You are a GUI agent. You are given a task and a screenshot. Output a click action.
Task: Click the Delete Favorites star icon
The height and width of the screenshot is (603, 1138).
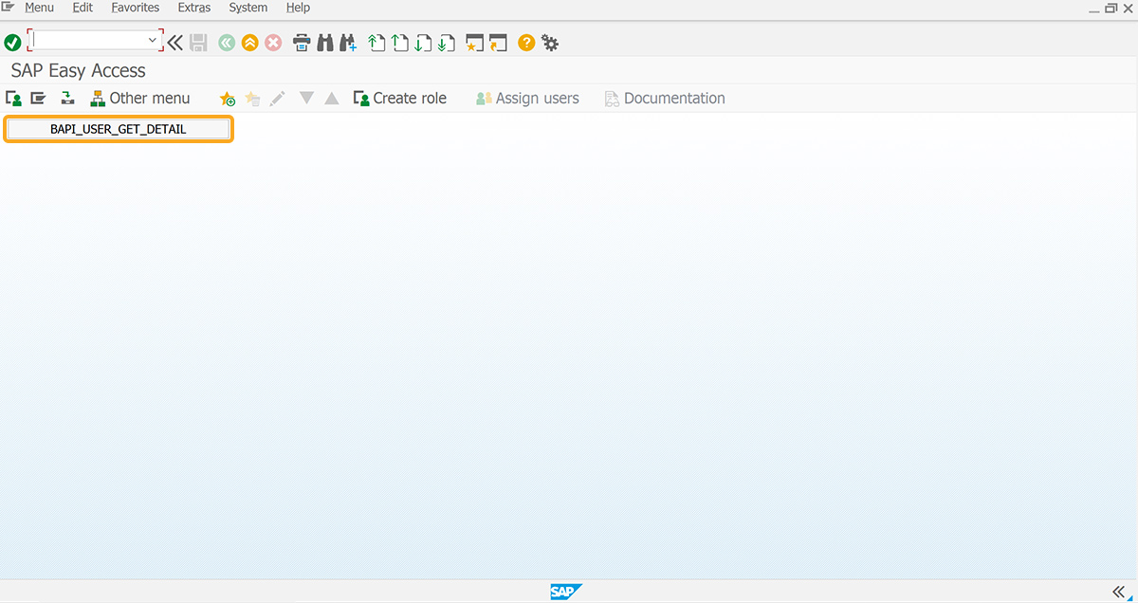pos(252,99)
